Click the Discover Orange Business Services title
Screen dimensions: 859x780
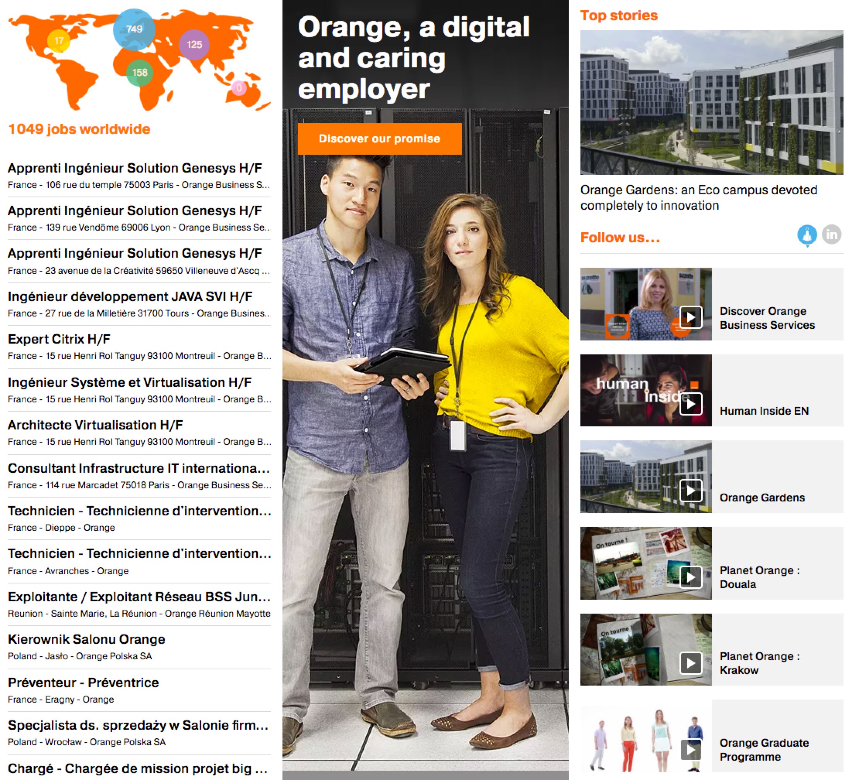767,318
